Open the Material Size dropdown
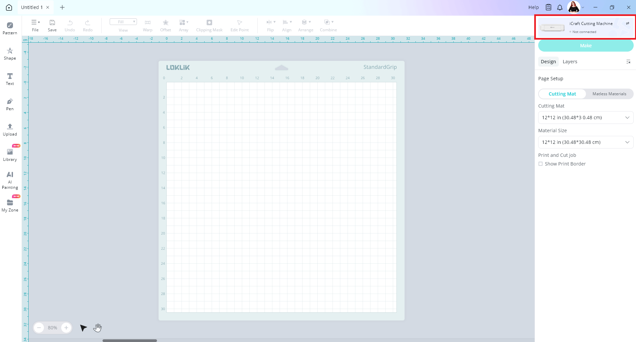 (585, 142)
